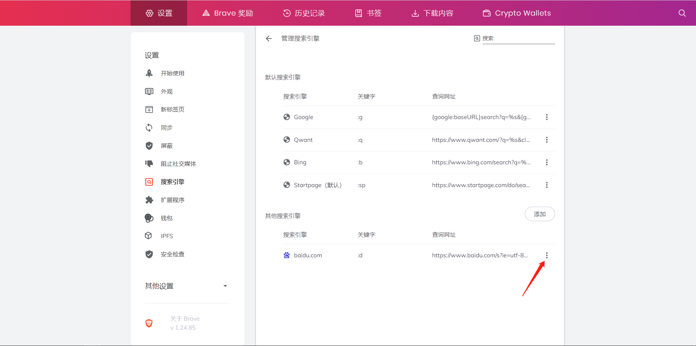Click the bing.com query URL

click(481, 162)
